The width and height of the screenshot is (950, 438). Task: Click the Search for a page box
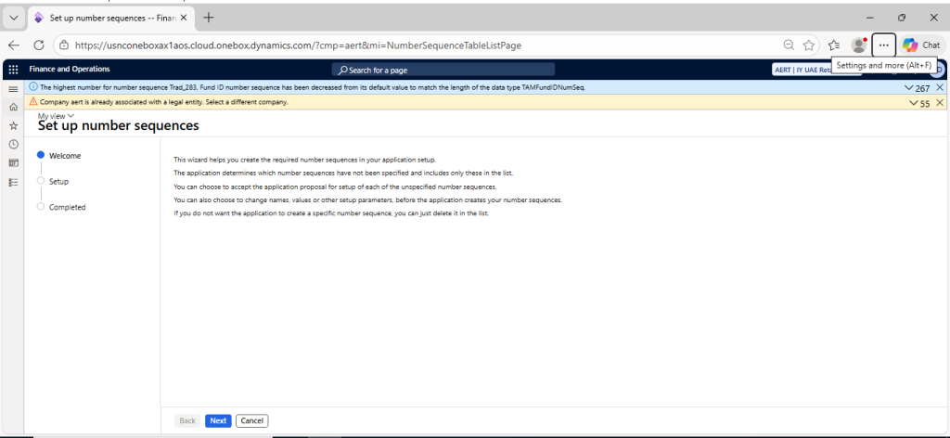click(443, 70)
